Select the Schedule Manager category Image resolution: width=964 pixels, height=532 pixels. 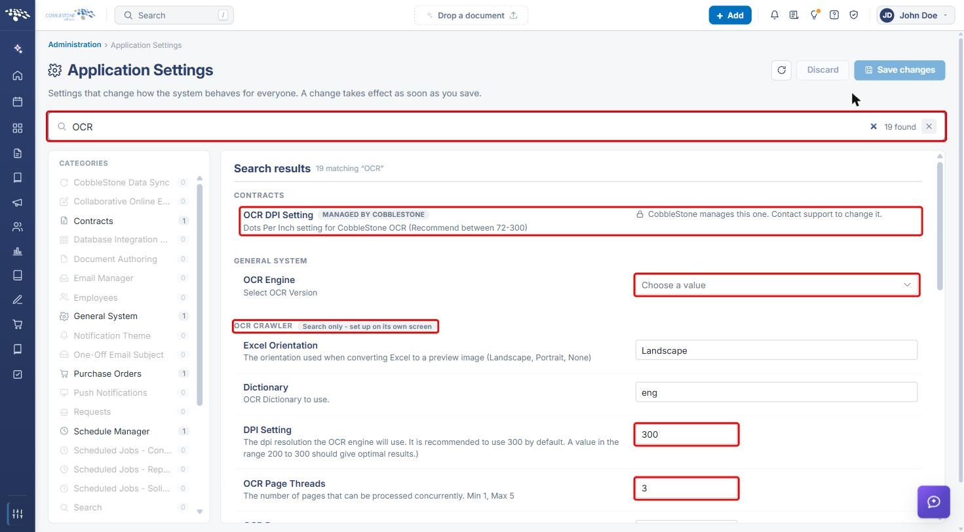point(124,431)
